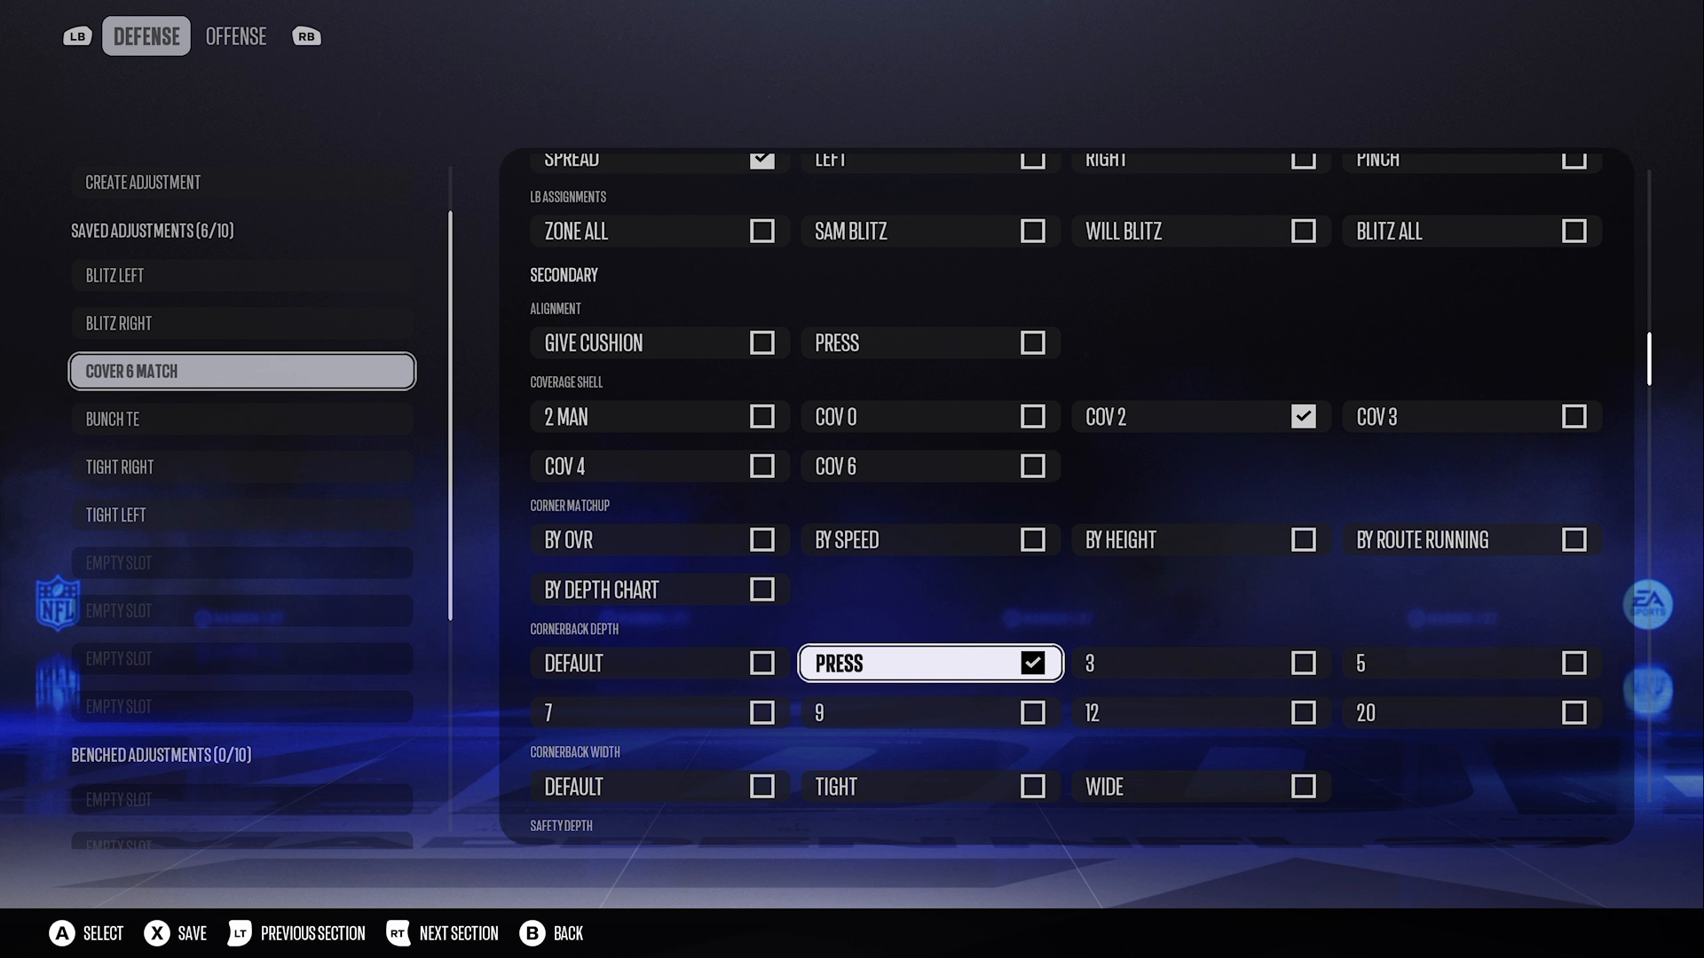Select the Blitz Left saved adjustment
Screen dimensions: 1704x958
(241, 276)
